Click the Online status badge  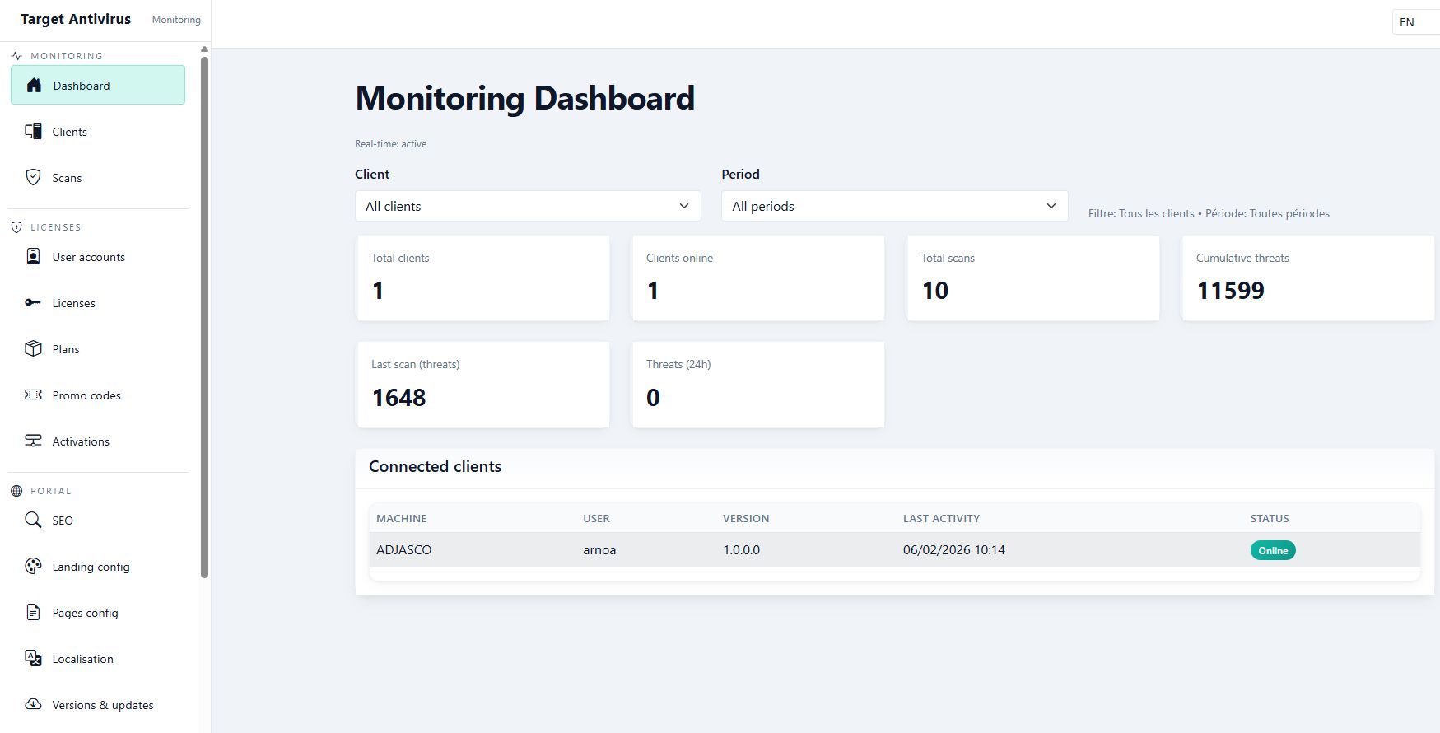[x=1272, y=550]
